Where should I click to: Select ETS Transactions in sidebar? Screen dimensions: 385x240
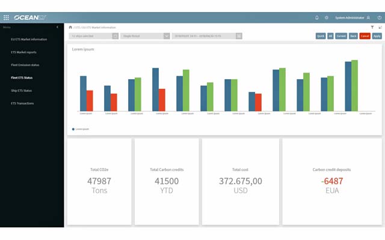(x=22, y=103)
